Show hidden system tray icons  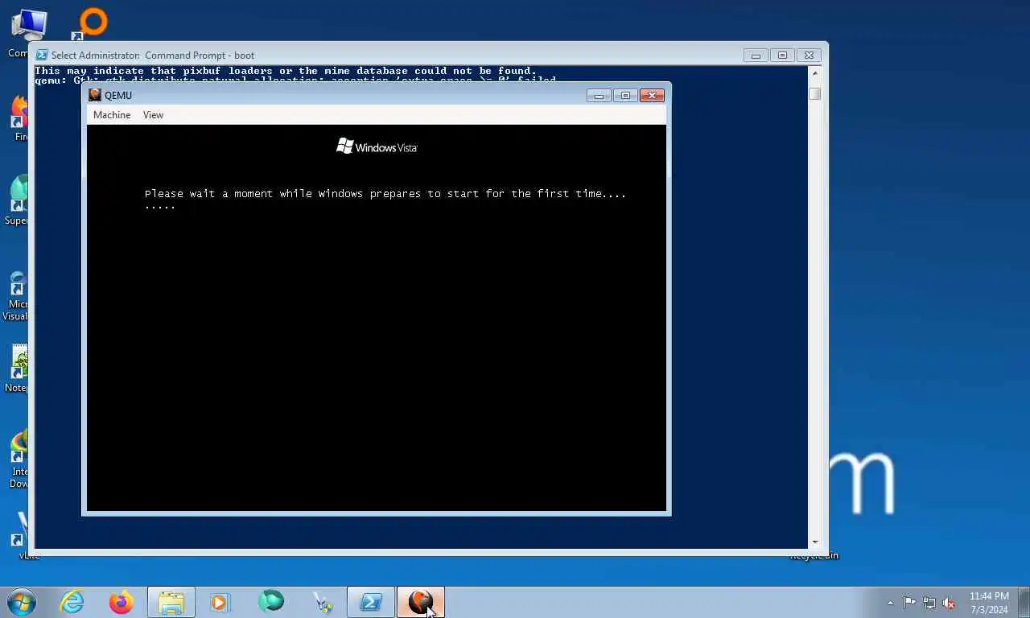point(890,603)
